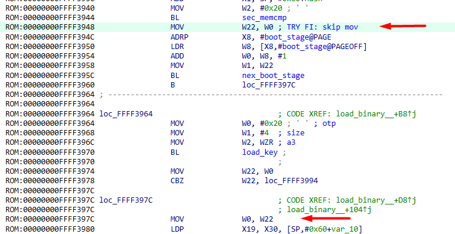Click the 'W2, WZR' operand

tap(258, 142)
